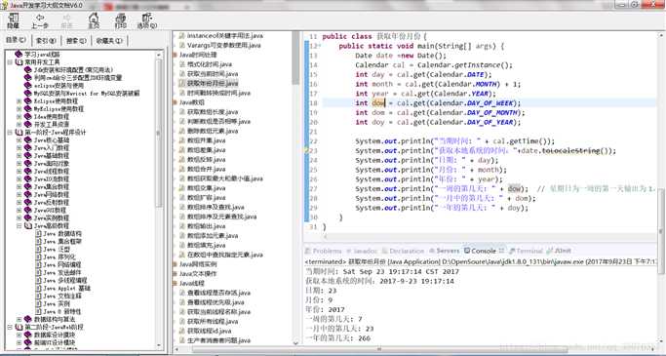666x356 pixels.
Task: Click the page icon for Java 数据结构
Action: coord(38,234)
